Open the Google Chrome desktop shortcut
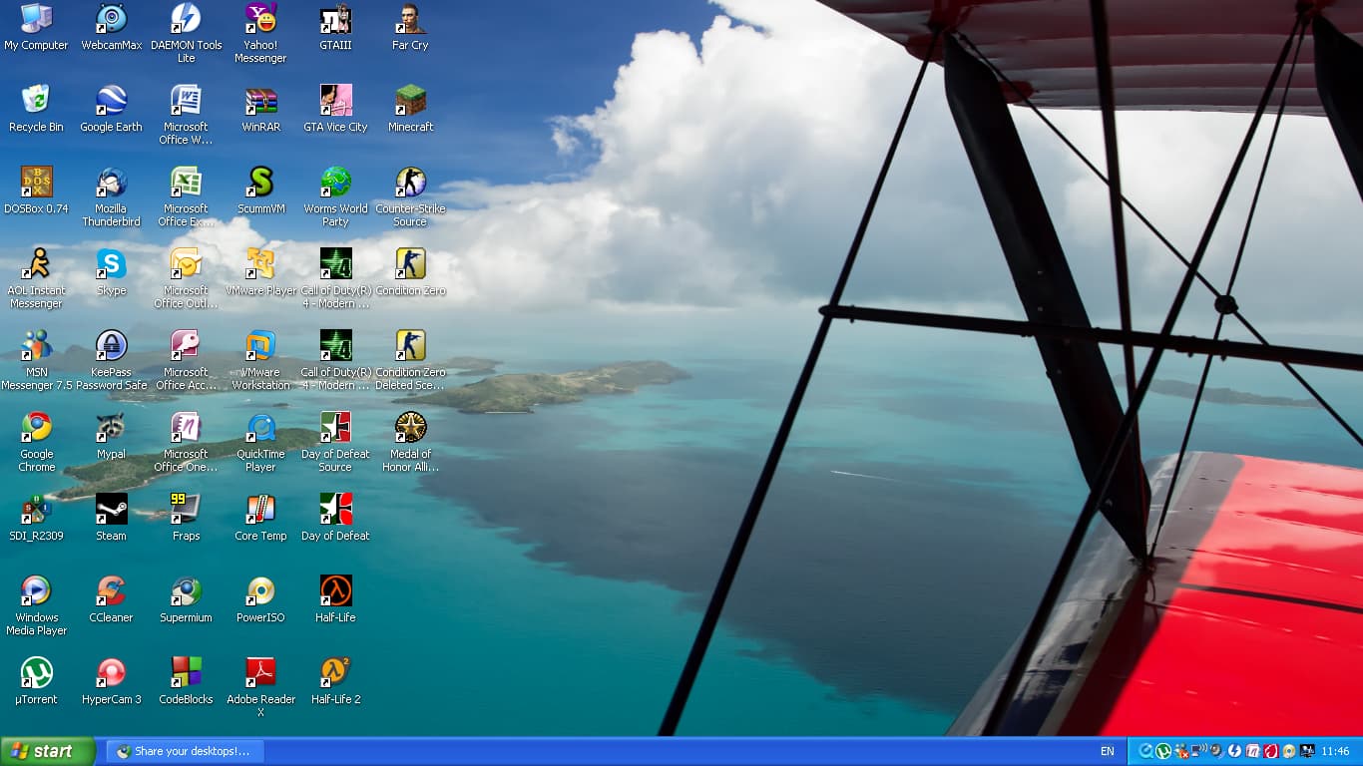 (x=37, y=428)
